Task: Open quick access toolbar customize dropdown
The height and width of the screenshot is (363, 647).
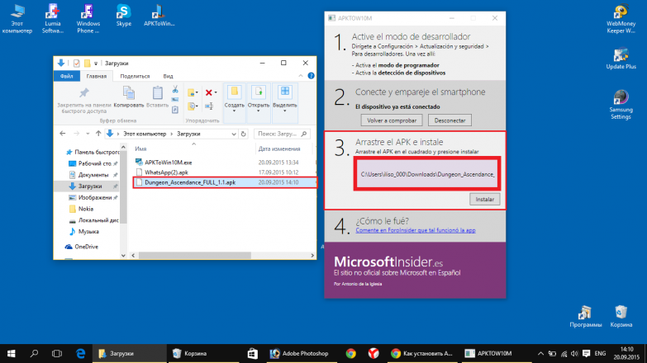Action: [x=96, y=64]
